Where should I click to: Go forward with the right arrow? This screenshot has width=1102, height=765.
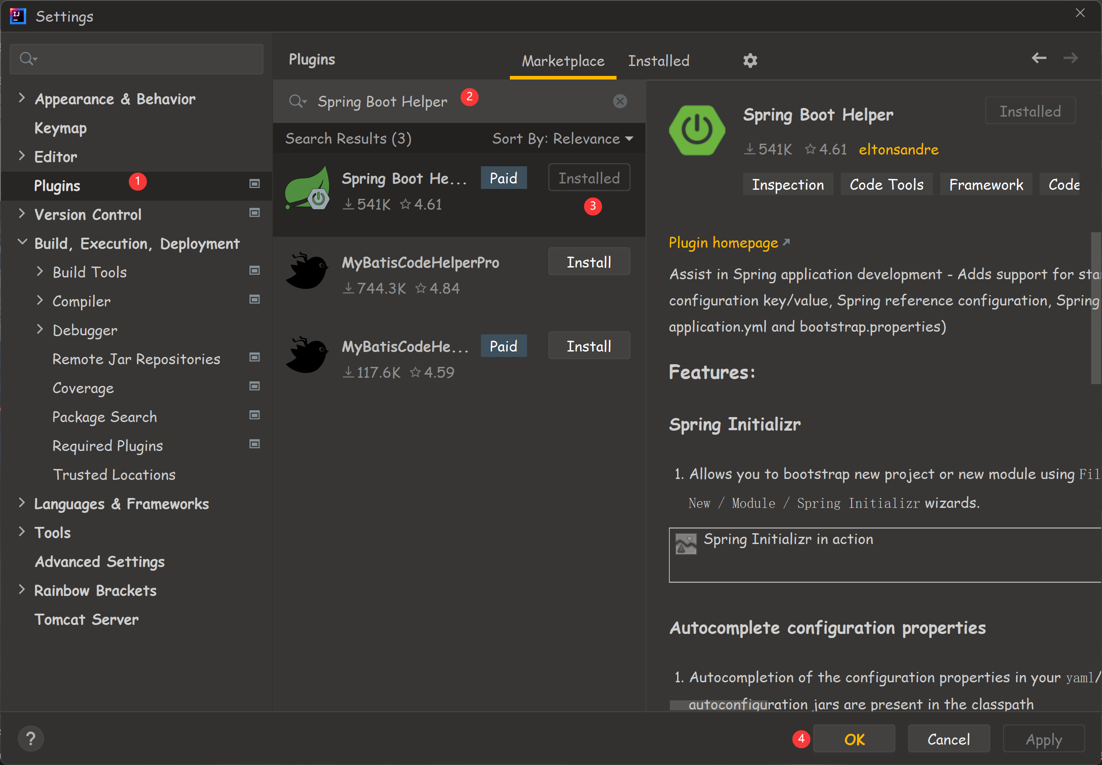tap(1070, 58)
